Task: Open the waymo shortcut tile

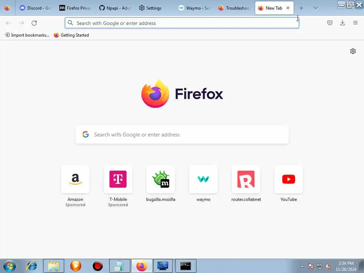Action: 203,179
